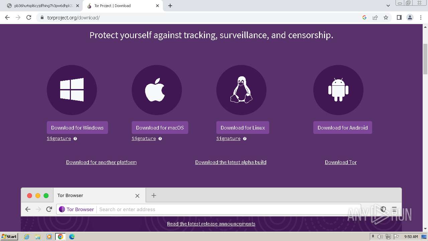
Task: Click the Google icon in address bar
Action: click(364, 17)
